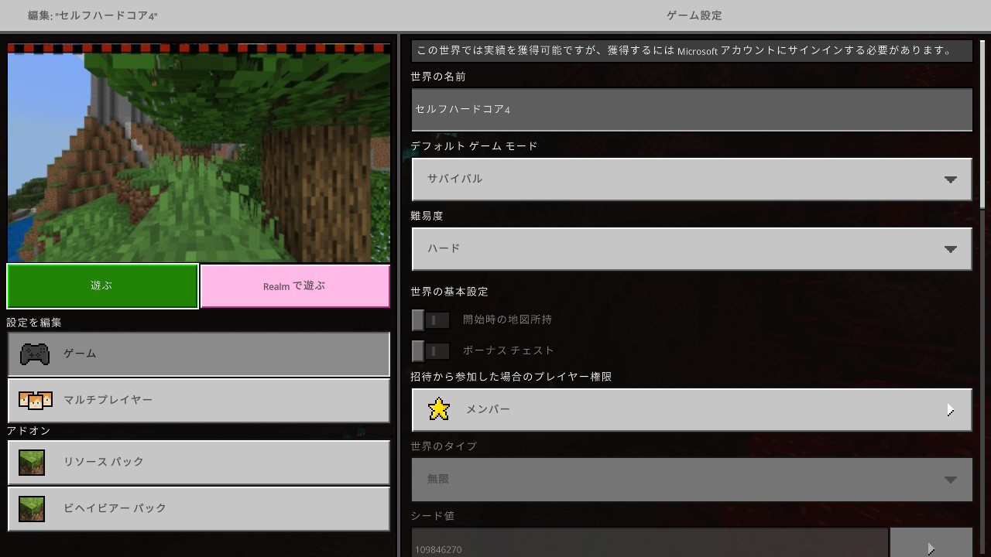This screenshot has width=991, height=557.
Task: Click the アドオン heading
Action: [x=29, y=431]
